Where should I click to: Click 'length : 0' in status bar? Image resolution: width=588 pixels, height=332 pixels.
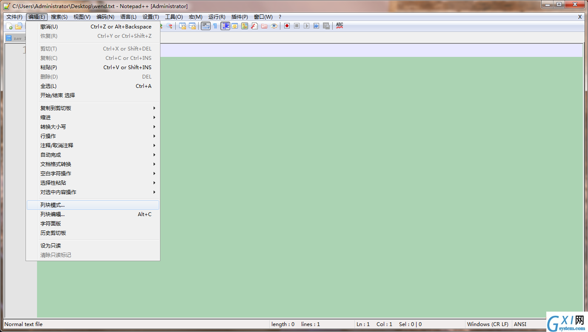(283, 324)
